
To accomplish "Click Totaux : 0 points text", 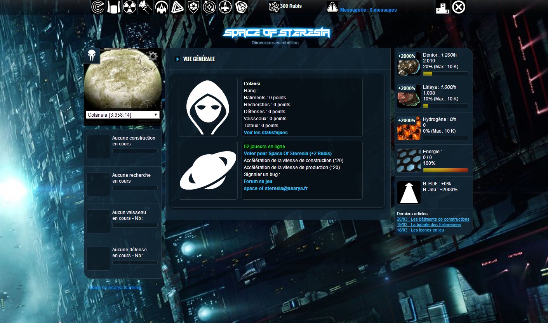I will pyautogui.click(x=261, y=126).
